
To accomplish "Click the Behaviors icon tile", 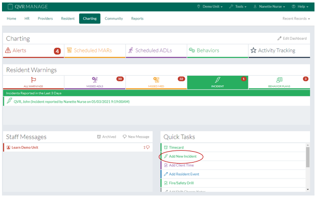I will (x=192, y=50).
